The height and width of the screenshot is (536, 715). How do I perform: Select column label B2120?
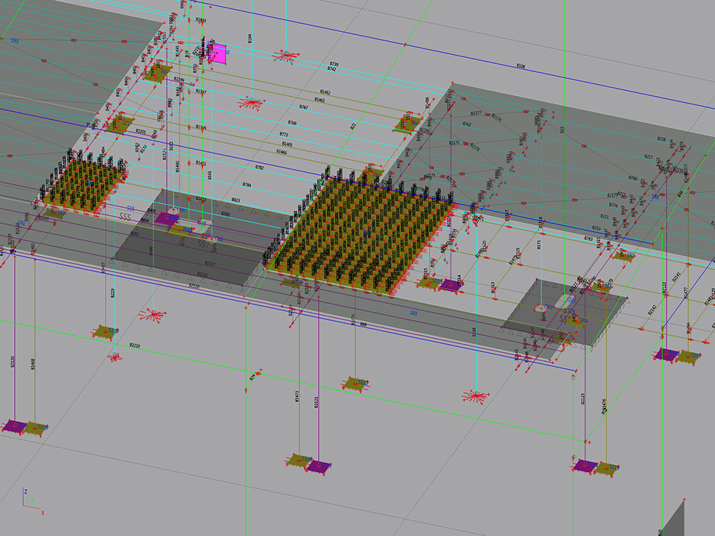click(x=12, y=363)
